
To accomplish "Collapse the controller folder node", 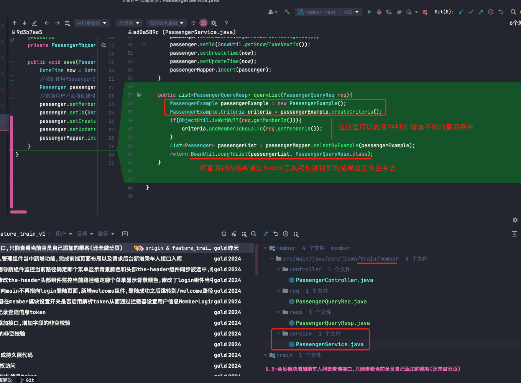I will tap(278, 269).
